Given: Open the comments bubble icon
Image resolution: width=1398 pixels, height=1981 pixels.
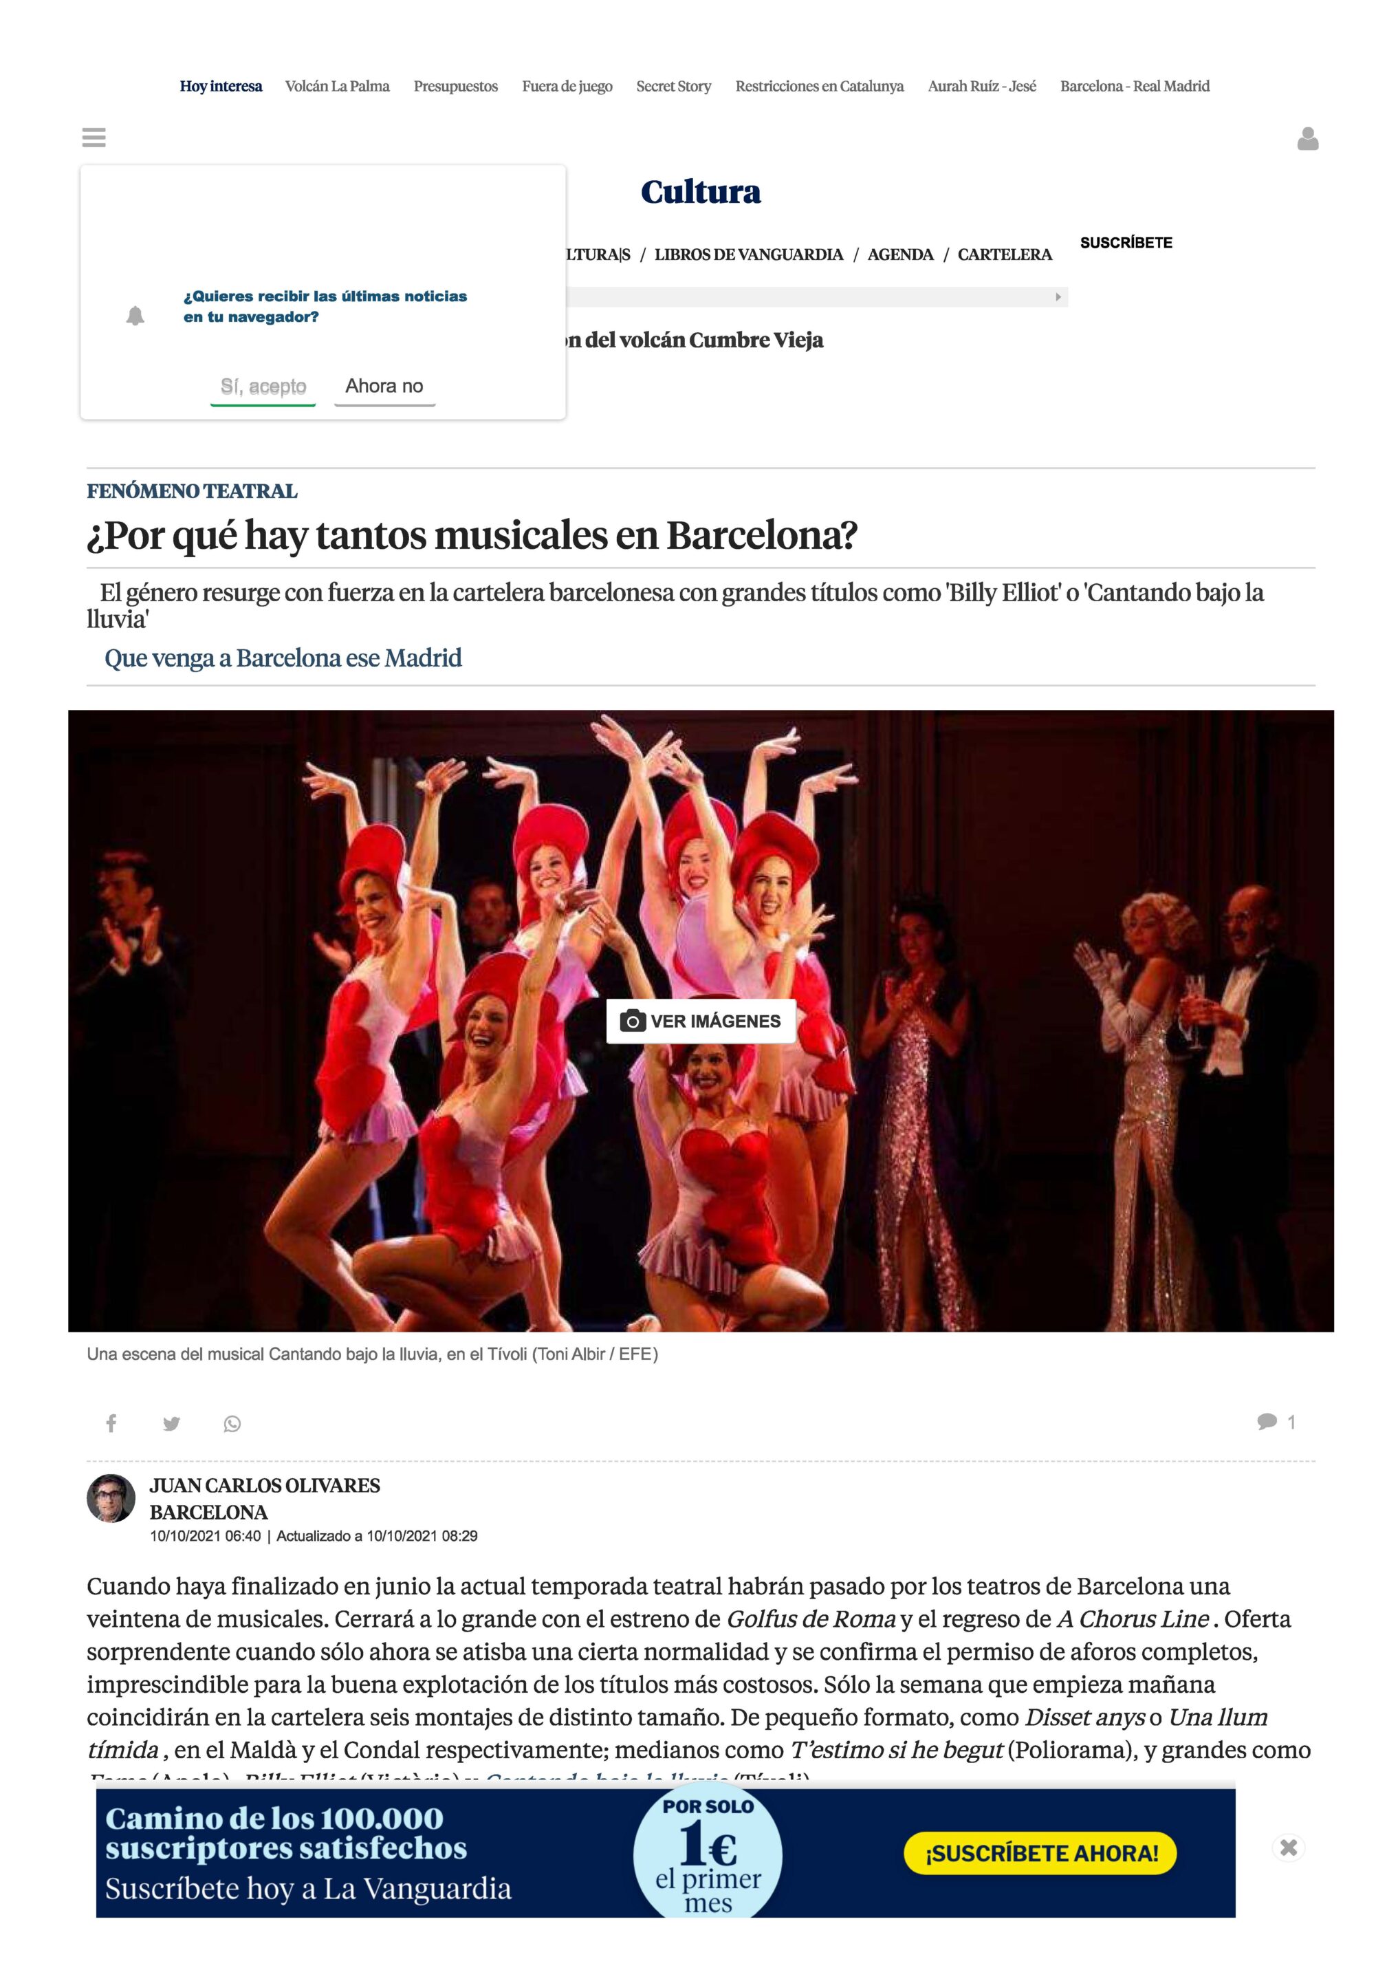Looking at the screenshot, I should [x=1267, y=1421].
